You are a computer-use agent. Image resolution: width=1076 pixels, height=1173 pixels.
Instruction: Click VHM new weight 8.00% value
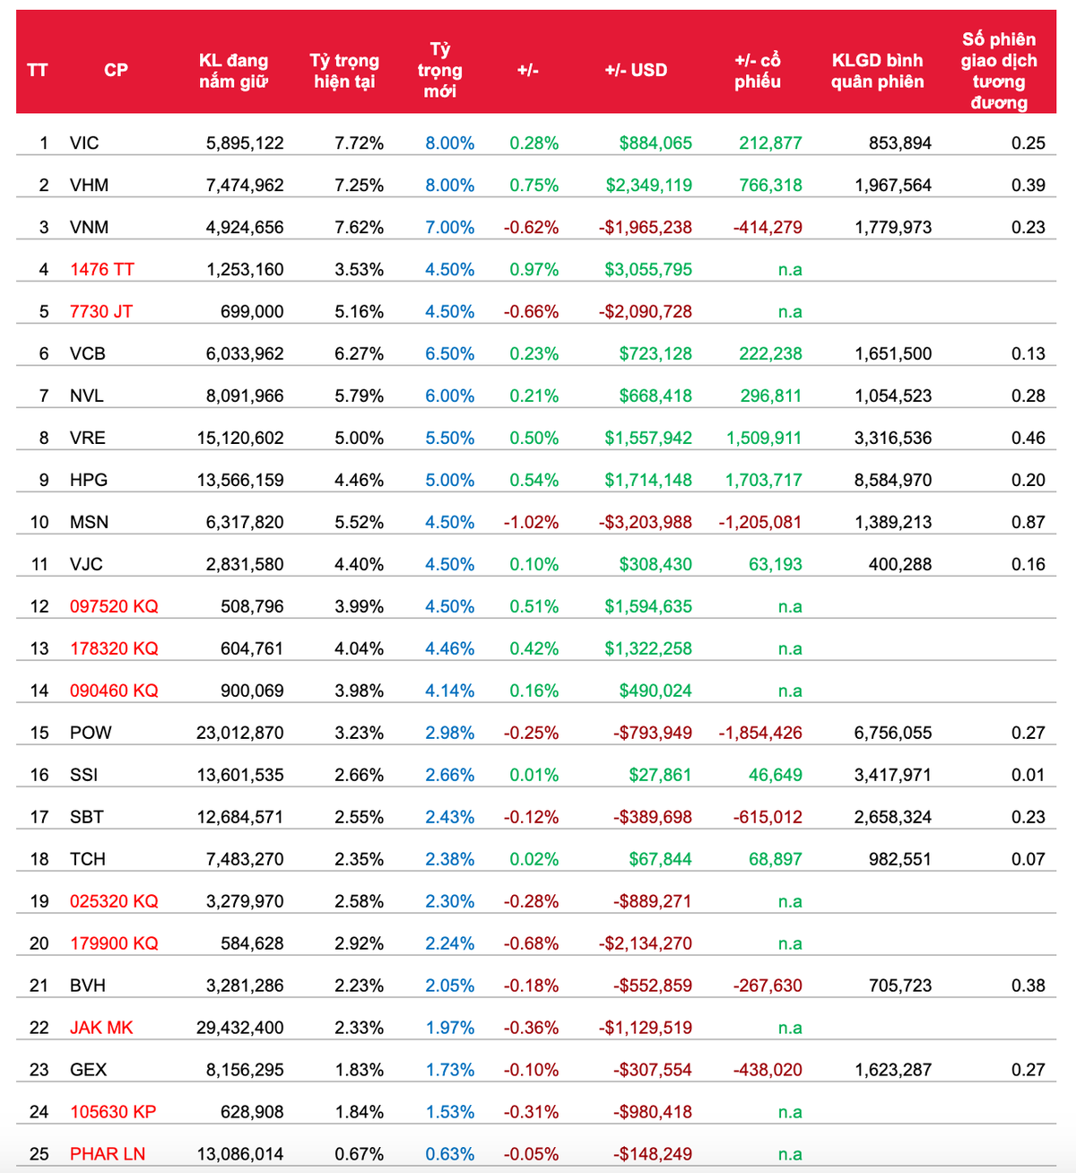(449, 185)
